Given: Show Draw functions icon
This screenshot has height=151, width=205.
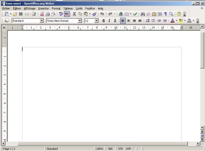Looking at the screenshot, I should pos(135,14).
